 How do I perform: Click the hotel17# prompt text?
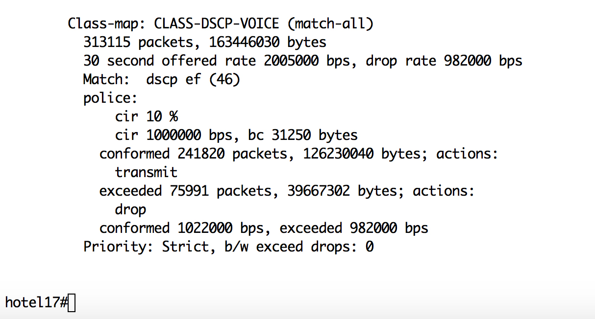coord(36,302)
